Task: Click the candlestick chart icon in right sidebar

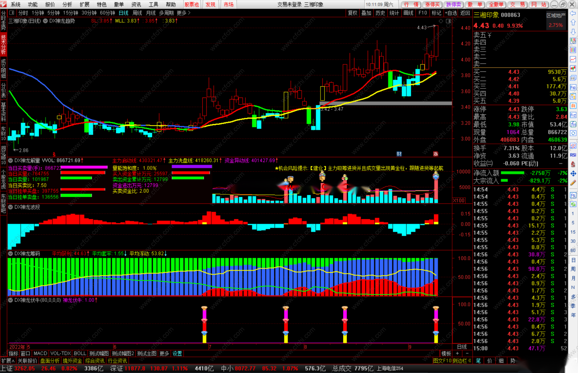Action: coord(573,68)
